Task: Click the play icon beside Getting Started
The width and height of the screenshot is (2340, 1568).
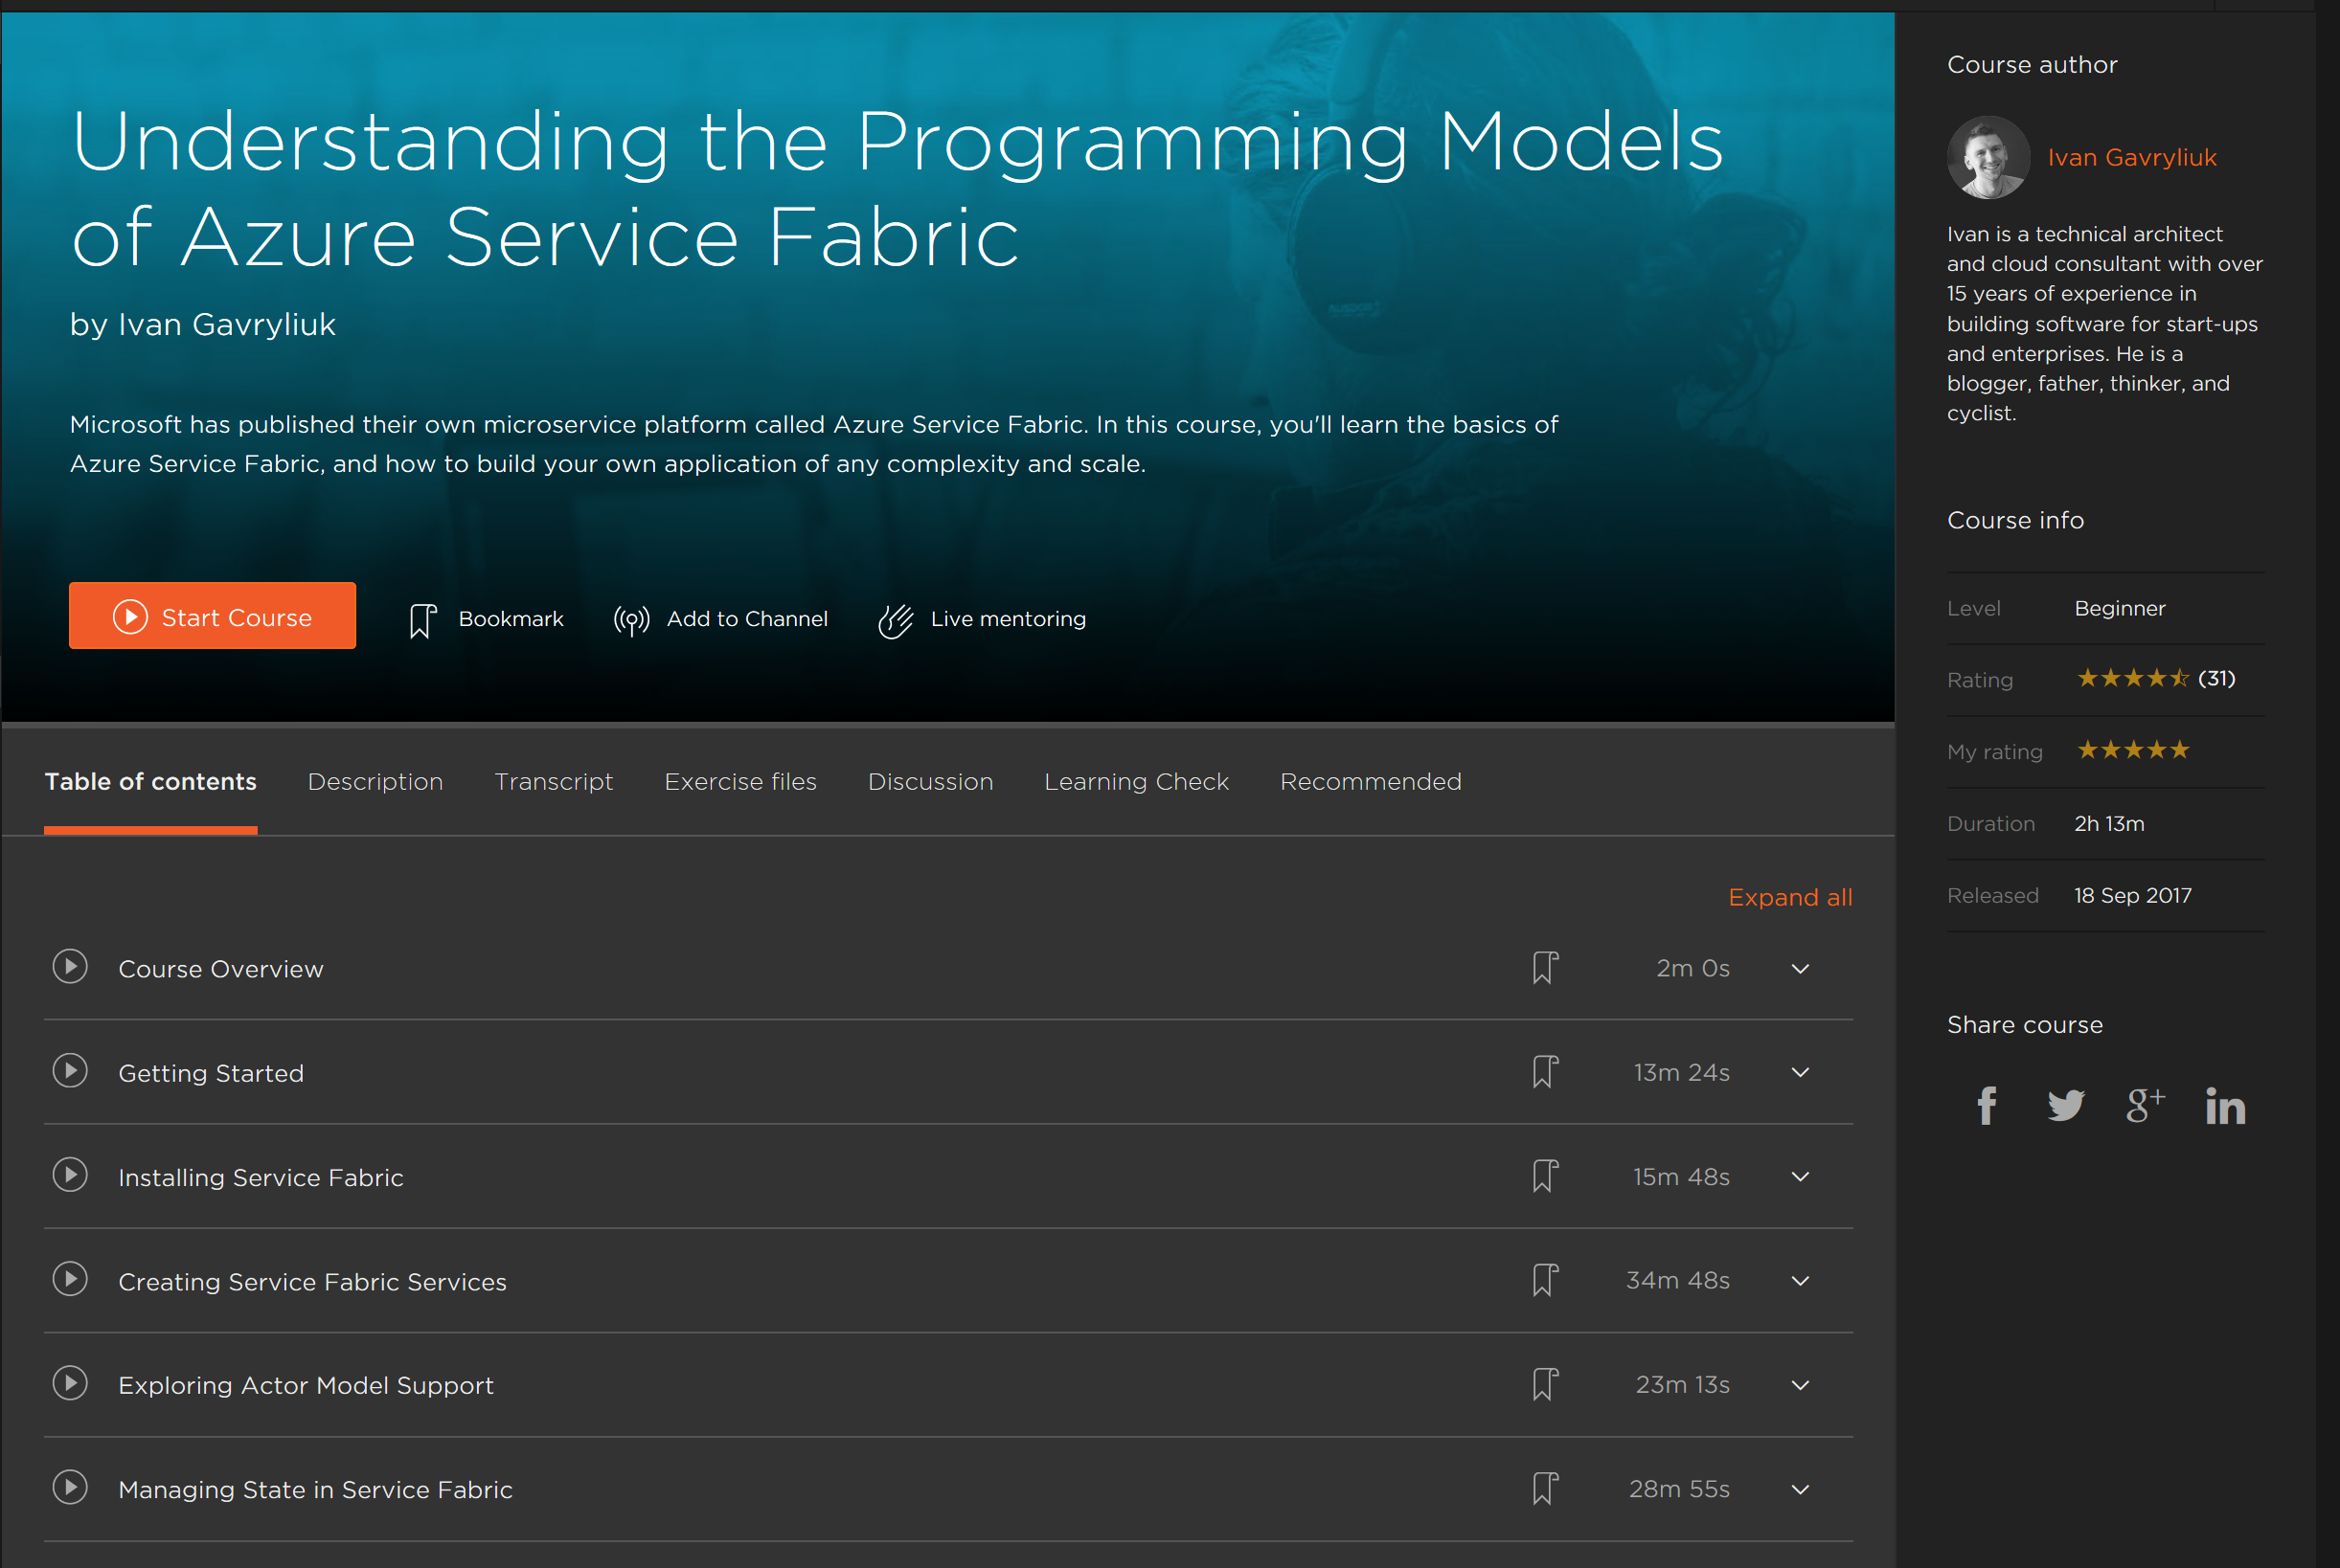Action: pyautogui.click(x=70, y=1071)
